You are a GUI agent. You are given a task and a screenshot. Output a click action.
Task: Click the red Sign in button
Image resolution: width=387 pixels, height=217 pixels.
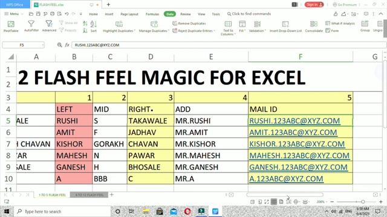[314, 4]
